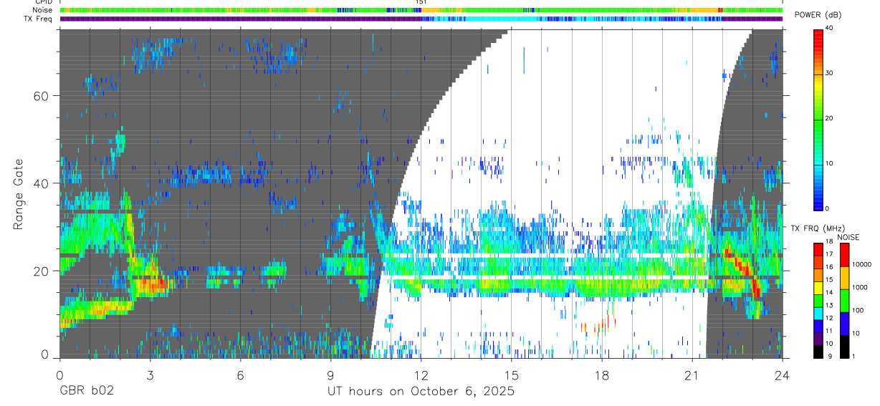
Task: Click the '21' hour tick on the time axis
Action: (692, 374)
